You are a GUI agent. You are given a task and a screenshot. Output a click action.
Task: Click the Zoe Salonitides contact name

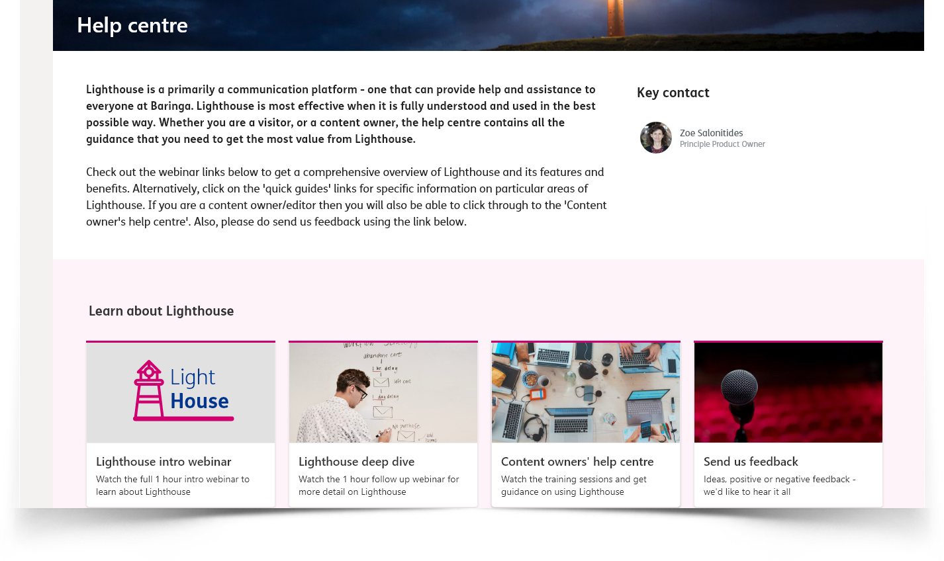[x=711, y=133]
